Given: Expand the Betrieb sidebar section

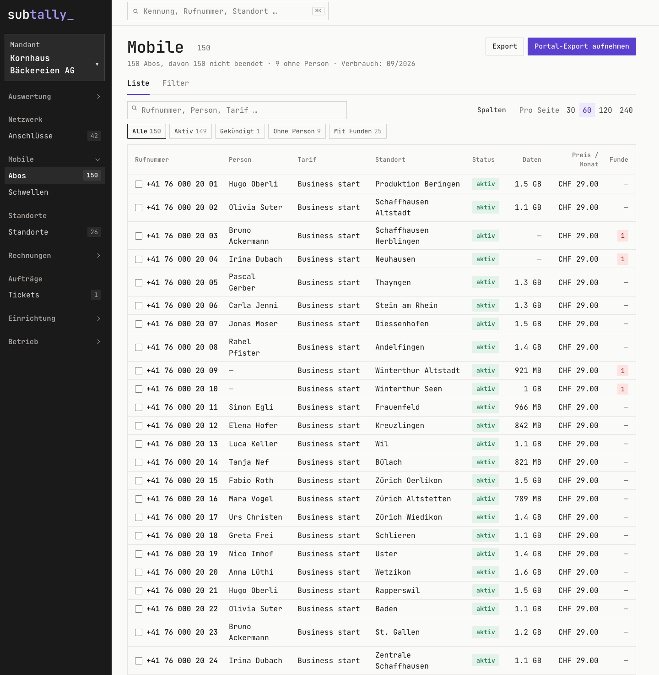Looking at the screenshot, I should [54, 341].
